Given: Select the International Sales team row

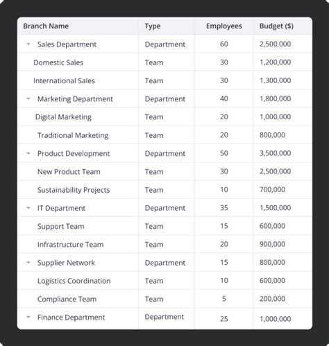Looking at the screenshot, I should (x=164, y=80).
